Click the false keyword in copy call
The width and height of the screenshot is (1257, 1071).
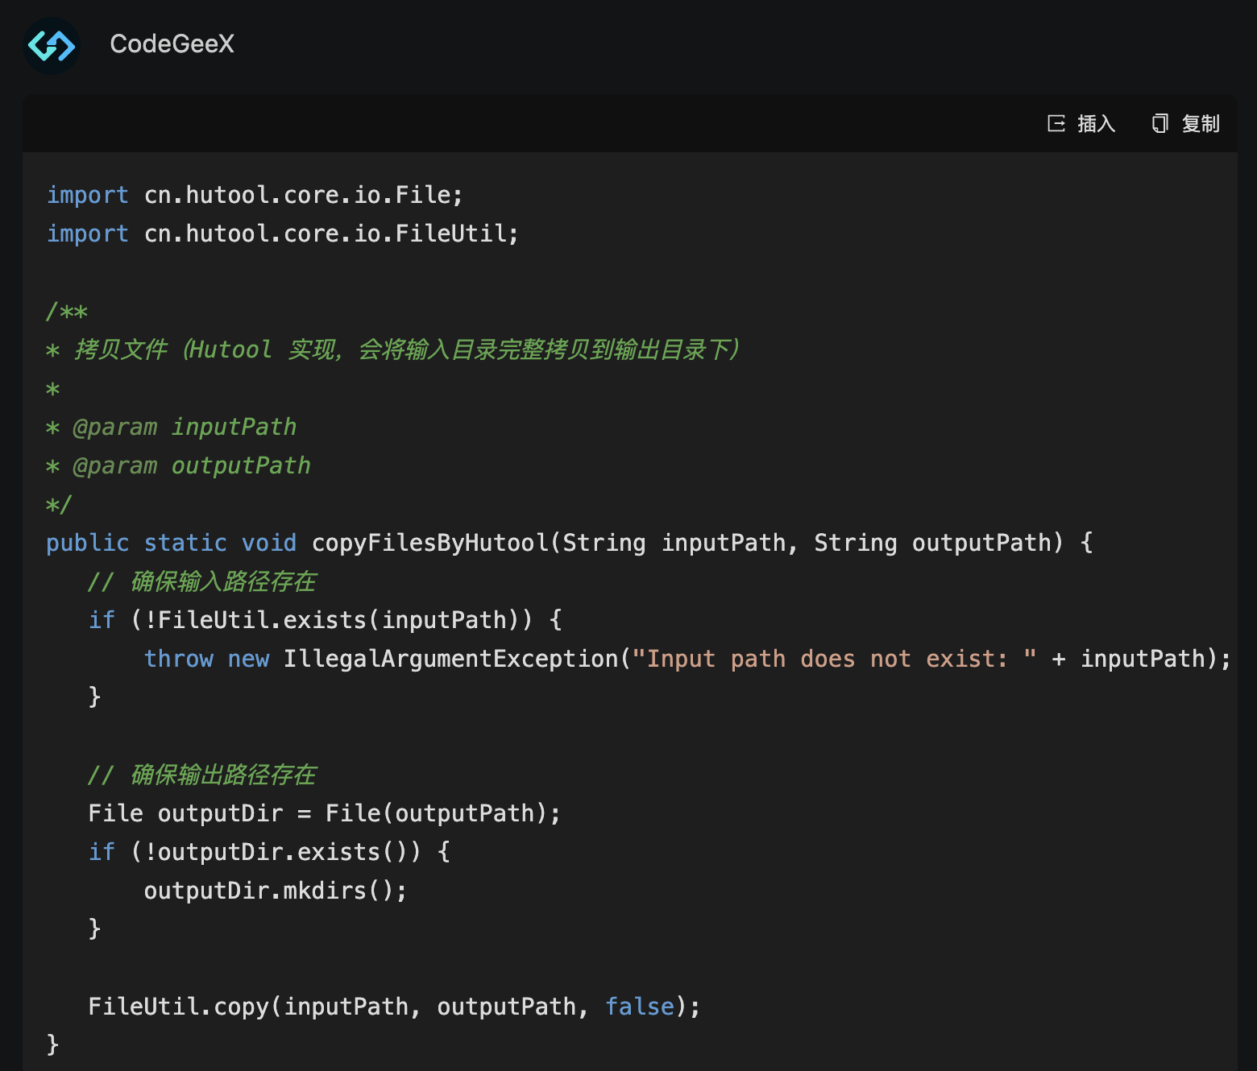(x=640, y=1007)
